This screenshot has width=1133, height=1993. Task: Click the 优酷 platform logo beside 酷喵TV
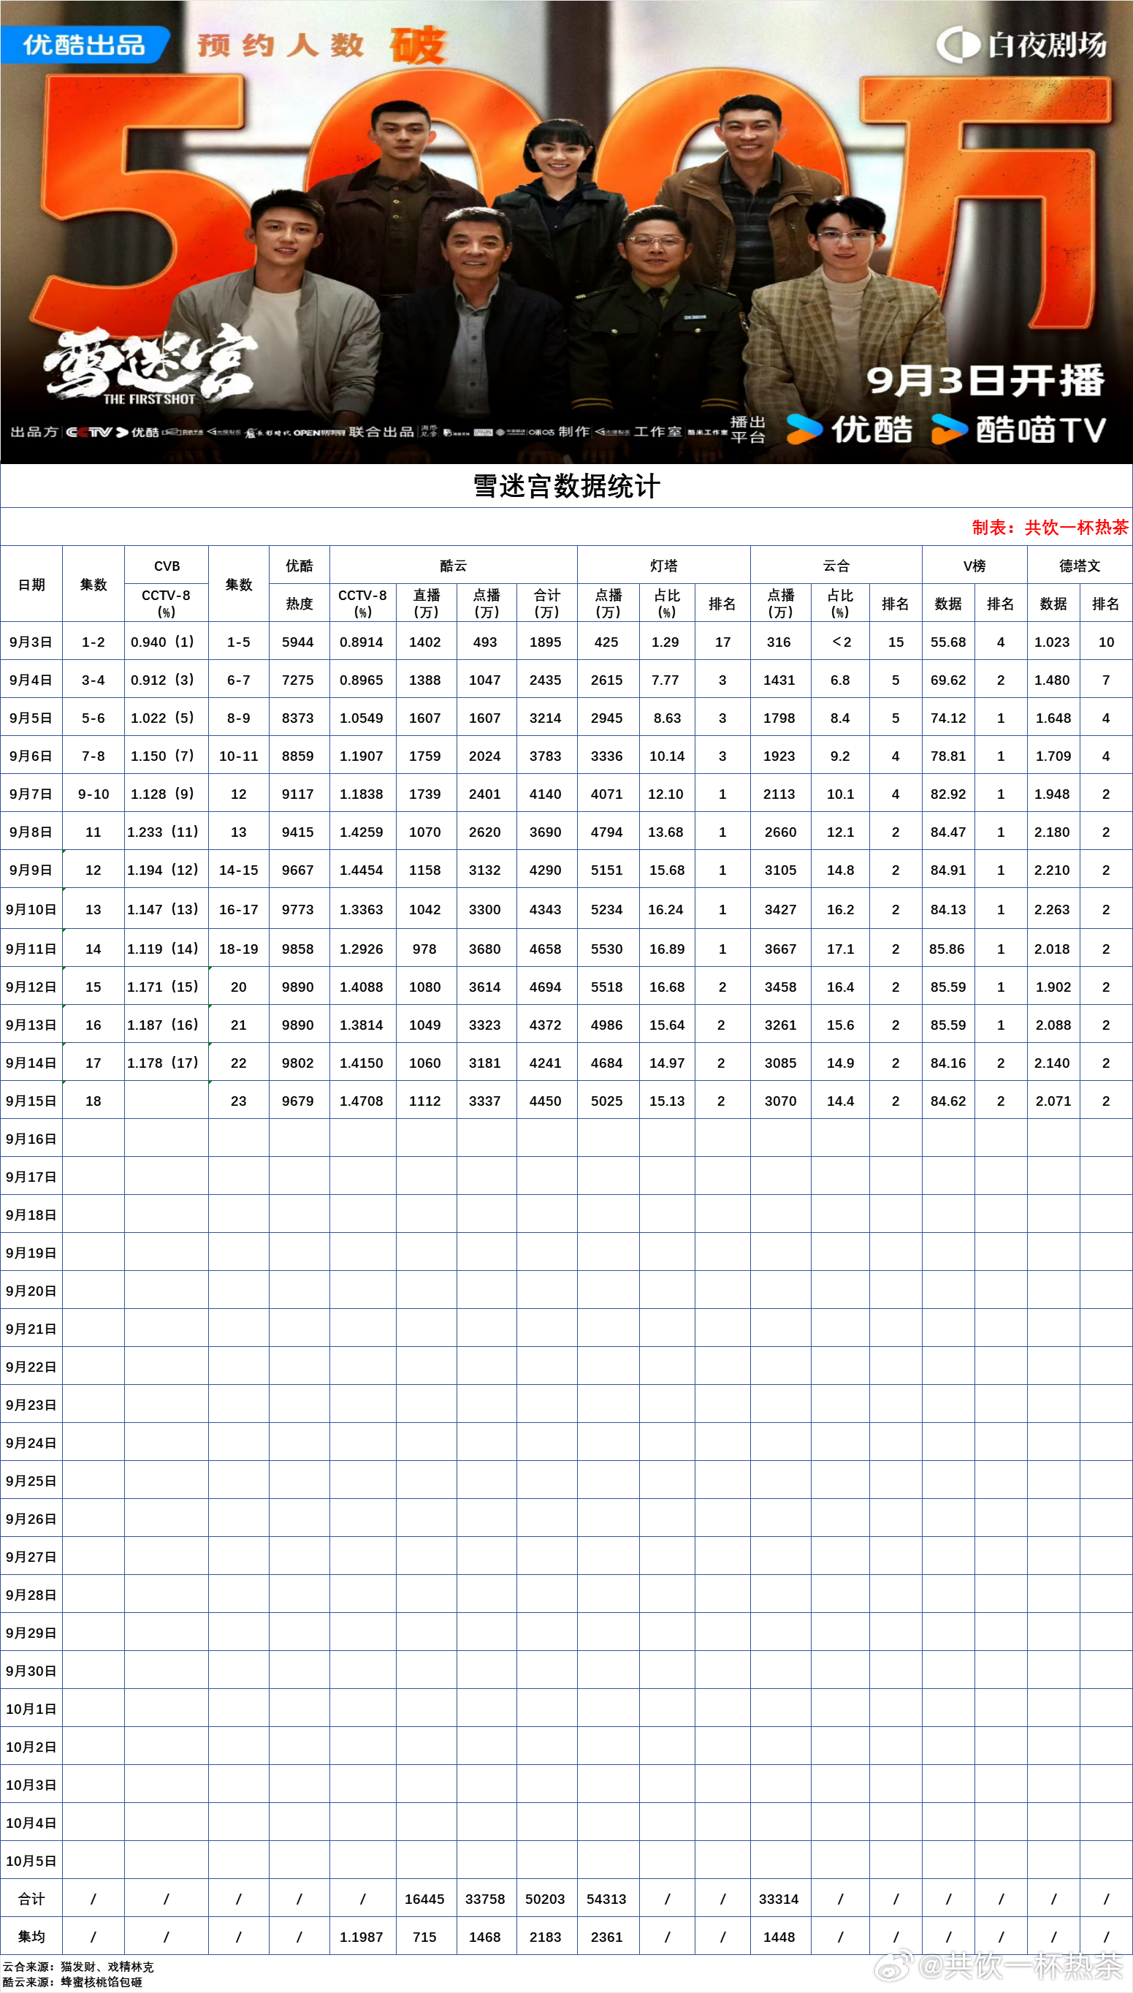(850, 430)
